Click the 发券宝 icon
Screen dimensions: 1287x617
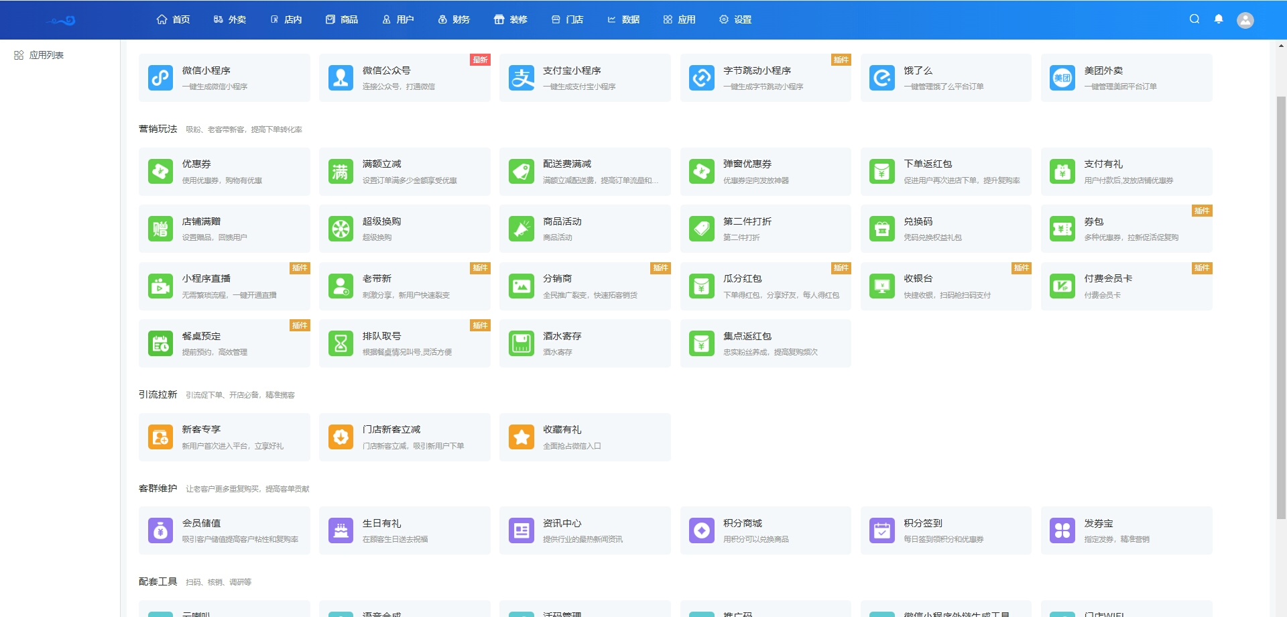coord(1062,530)
